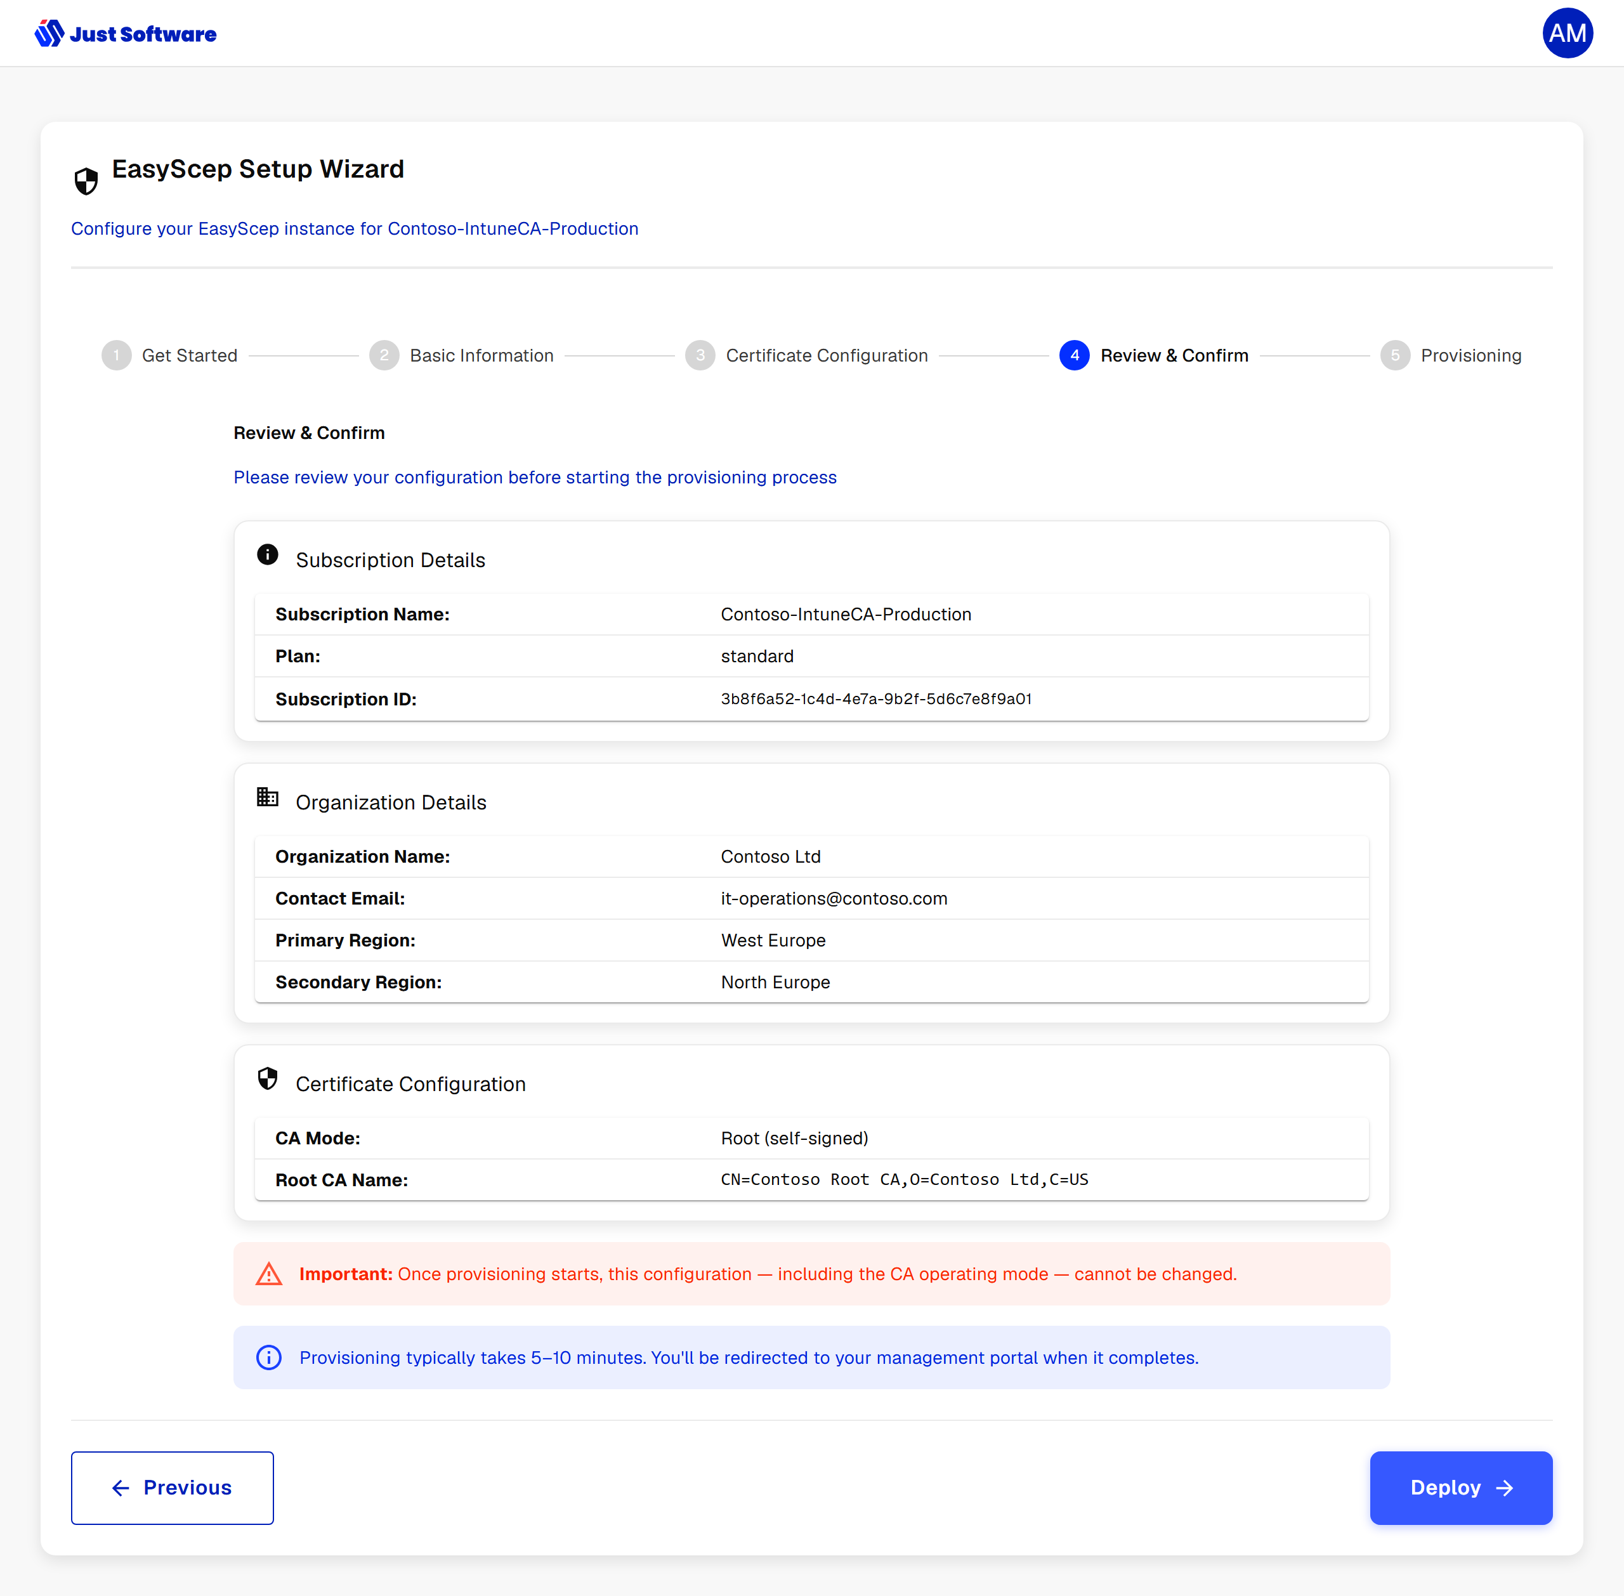1624x1596 pixels.
Task: Click the Root CA Name distinguished name value
Action: click(x=905, y=1181)
